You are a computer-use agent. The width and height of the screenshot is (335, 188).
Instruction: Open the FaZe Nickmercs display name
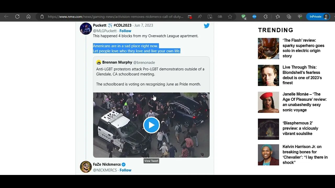click(107, 164)
